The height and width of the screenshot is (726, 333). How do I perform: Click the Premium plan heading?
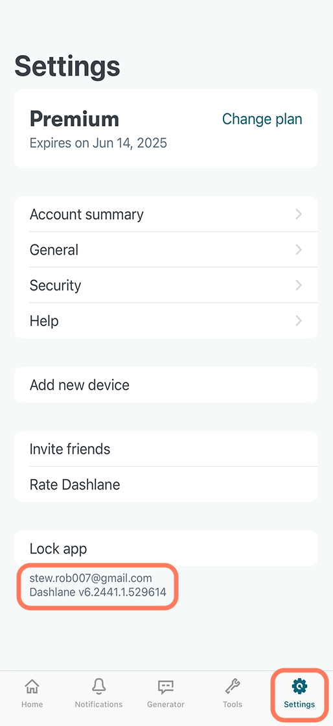tap(75, 119)
